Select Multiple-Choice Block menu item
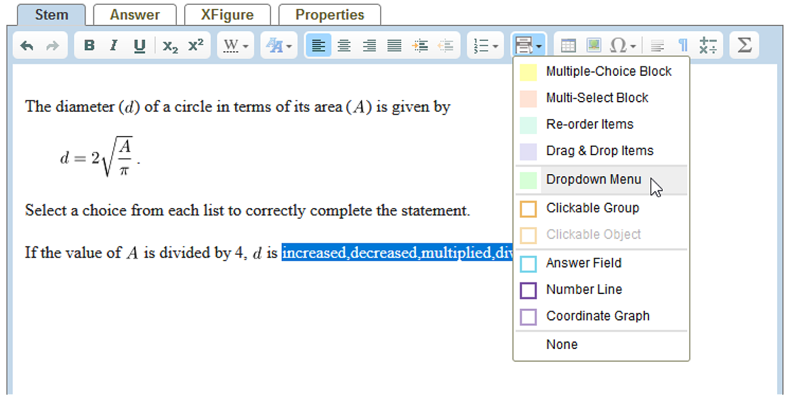Screen dimensions: 790x395 pyautogui.click(x=608, y=72)
